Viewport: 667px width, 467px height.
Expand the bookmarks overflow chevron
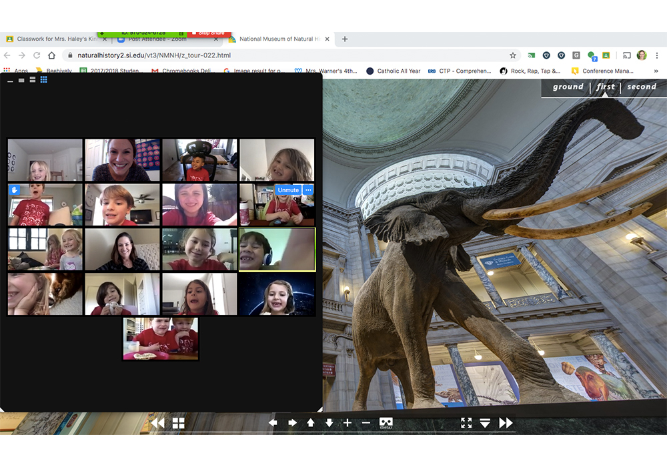tap(656, 71)
